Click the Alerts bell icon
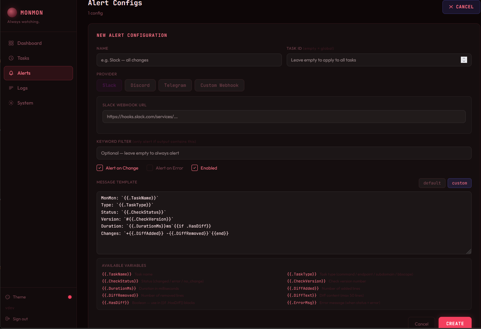Viewport: 481px width, 329px height. click(x=11, y=73)
